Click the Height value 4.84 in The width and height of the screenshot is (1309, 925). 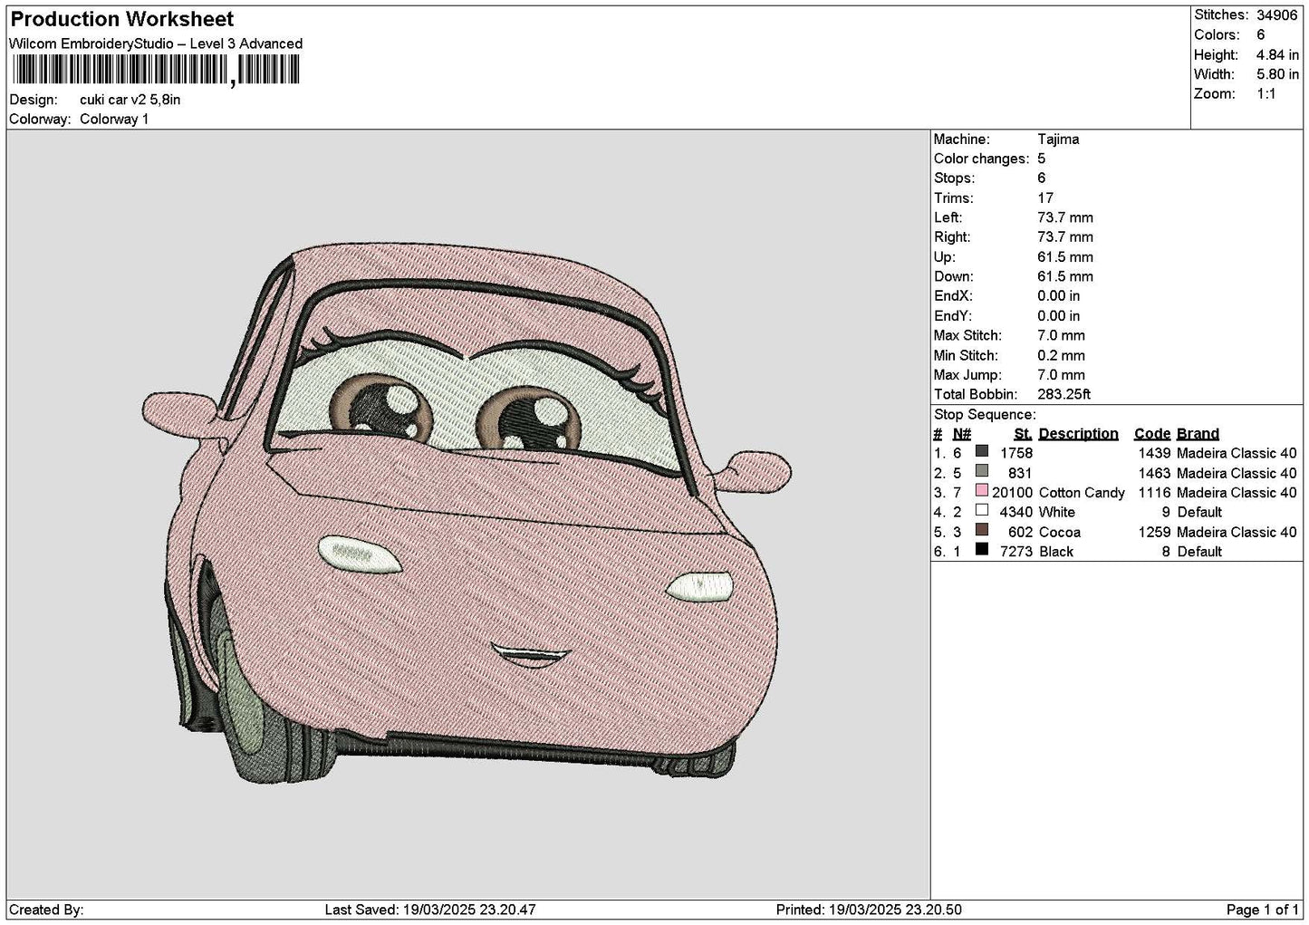coord(1277,54)
